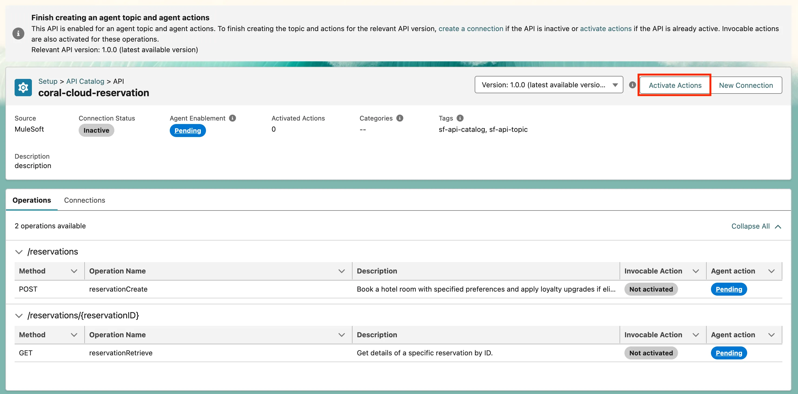798x394 pixels.
Task: Click the info icon in the banner
Action: [x=18, y=34]
